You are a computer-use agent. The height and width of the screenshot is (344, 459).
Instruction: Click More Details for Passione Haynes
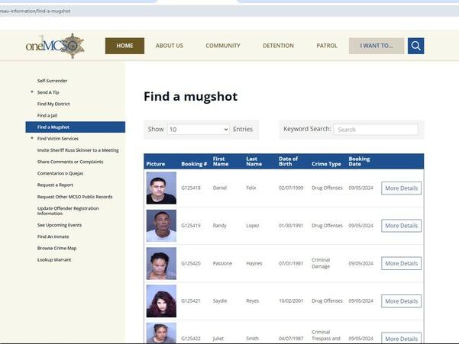click(401, 263)
